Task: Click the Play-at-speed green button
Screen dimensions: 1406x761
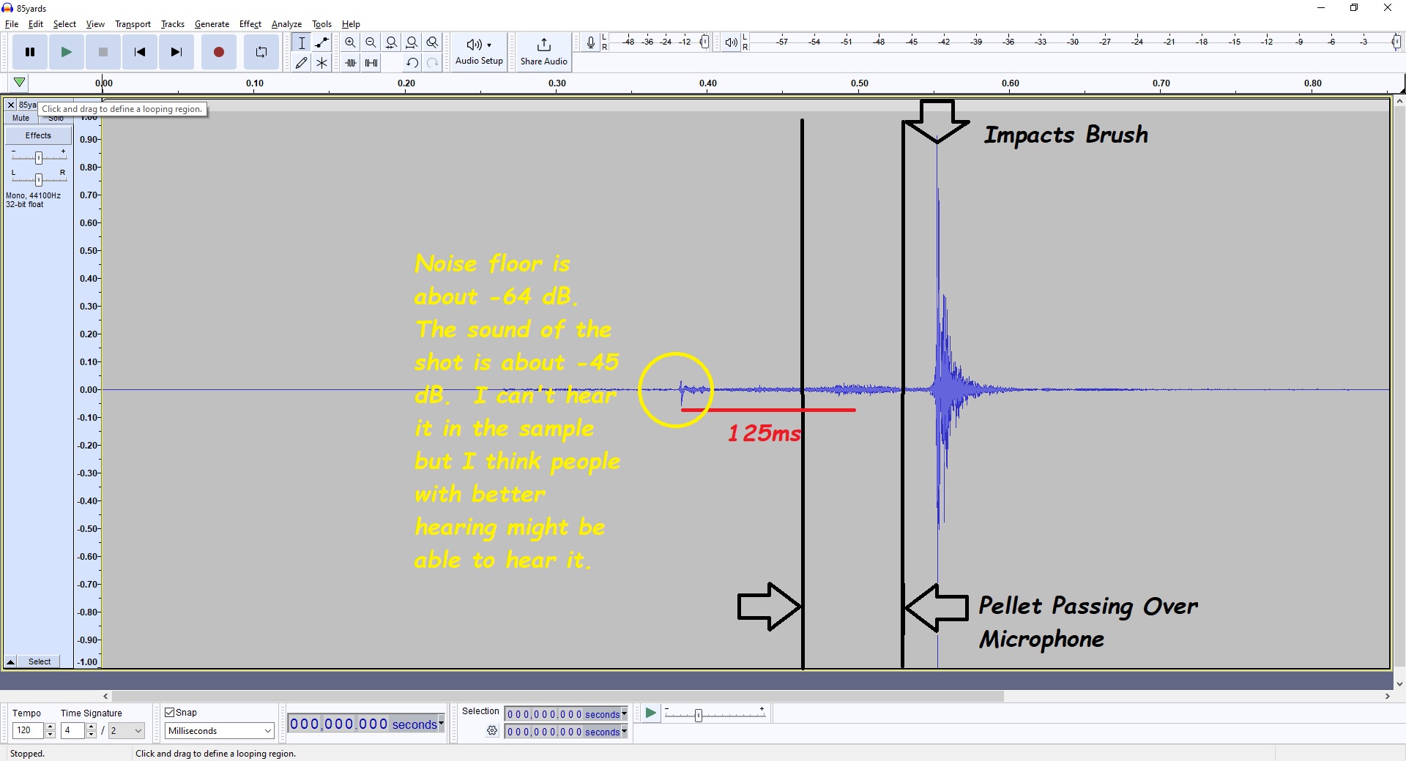Action: tap(650, 713)
